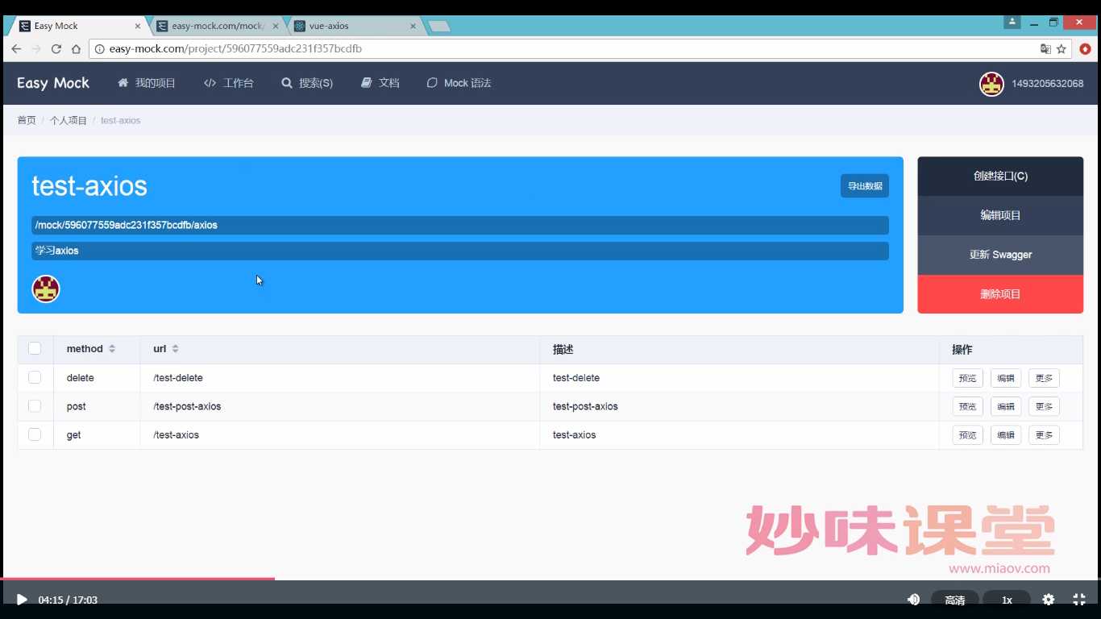Click 预览 for /test-axios row
The width and height of the screenshot is (1101, 619).
pyautogui.click(x=967, y=435)
